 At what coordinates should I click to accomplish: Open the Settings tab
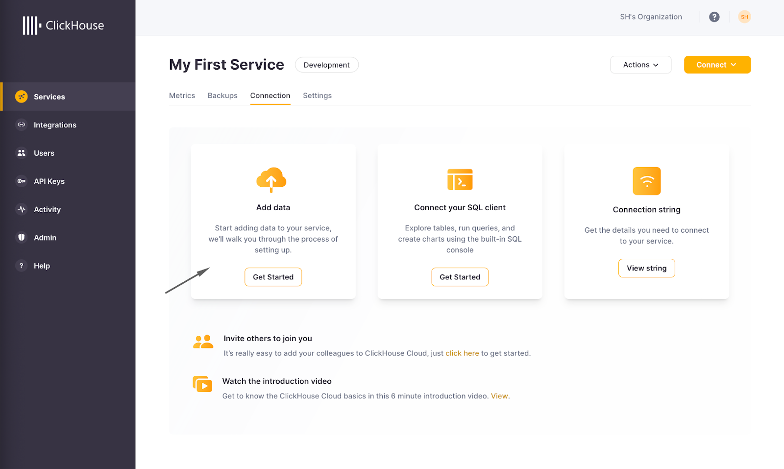pyautogui.click(x=317, y=96)
